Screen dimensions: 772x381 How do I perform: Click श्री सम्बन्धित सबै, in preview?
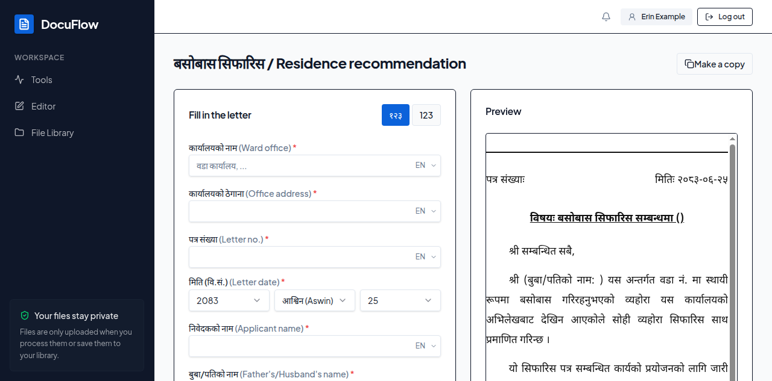(x=542, y=250)
